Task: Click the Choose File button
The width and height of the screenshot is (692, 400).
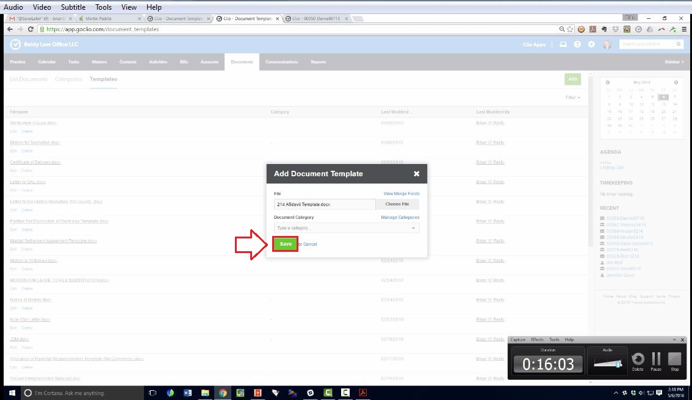Action: [x=397, y=204]
